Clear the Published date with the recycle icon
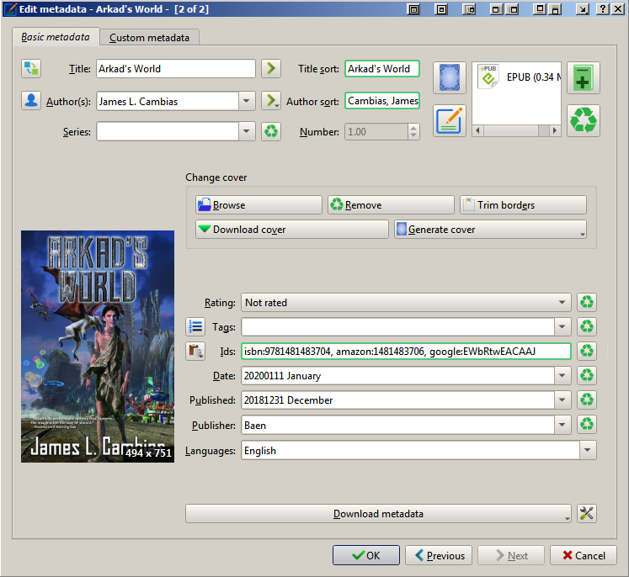This screenshot has width=629, height=577. 587,400
